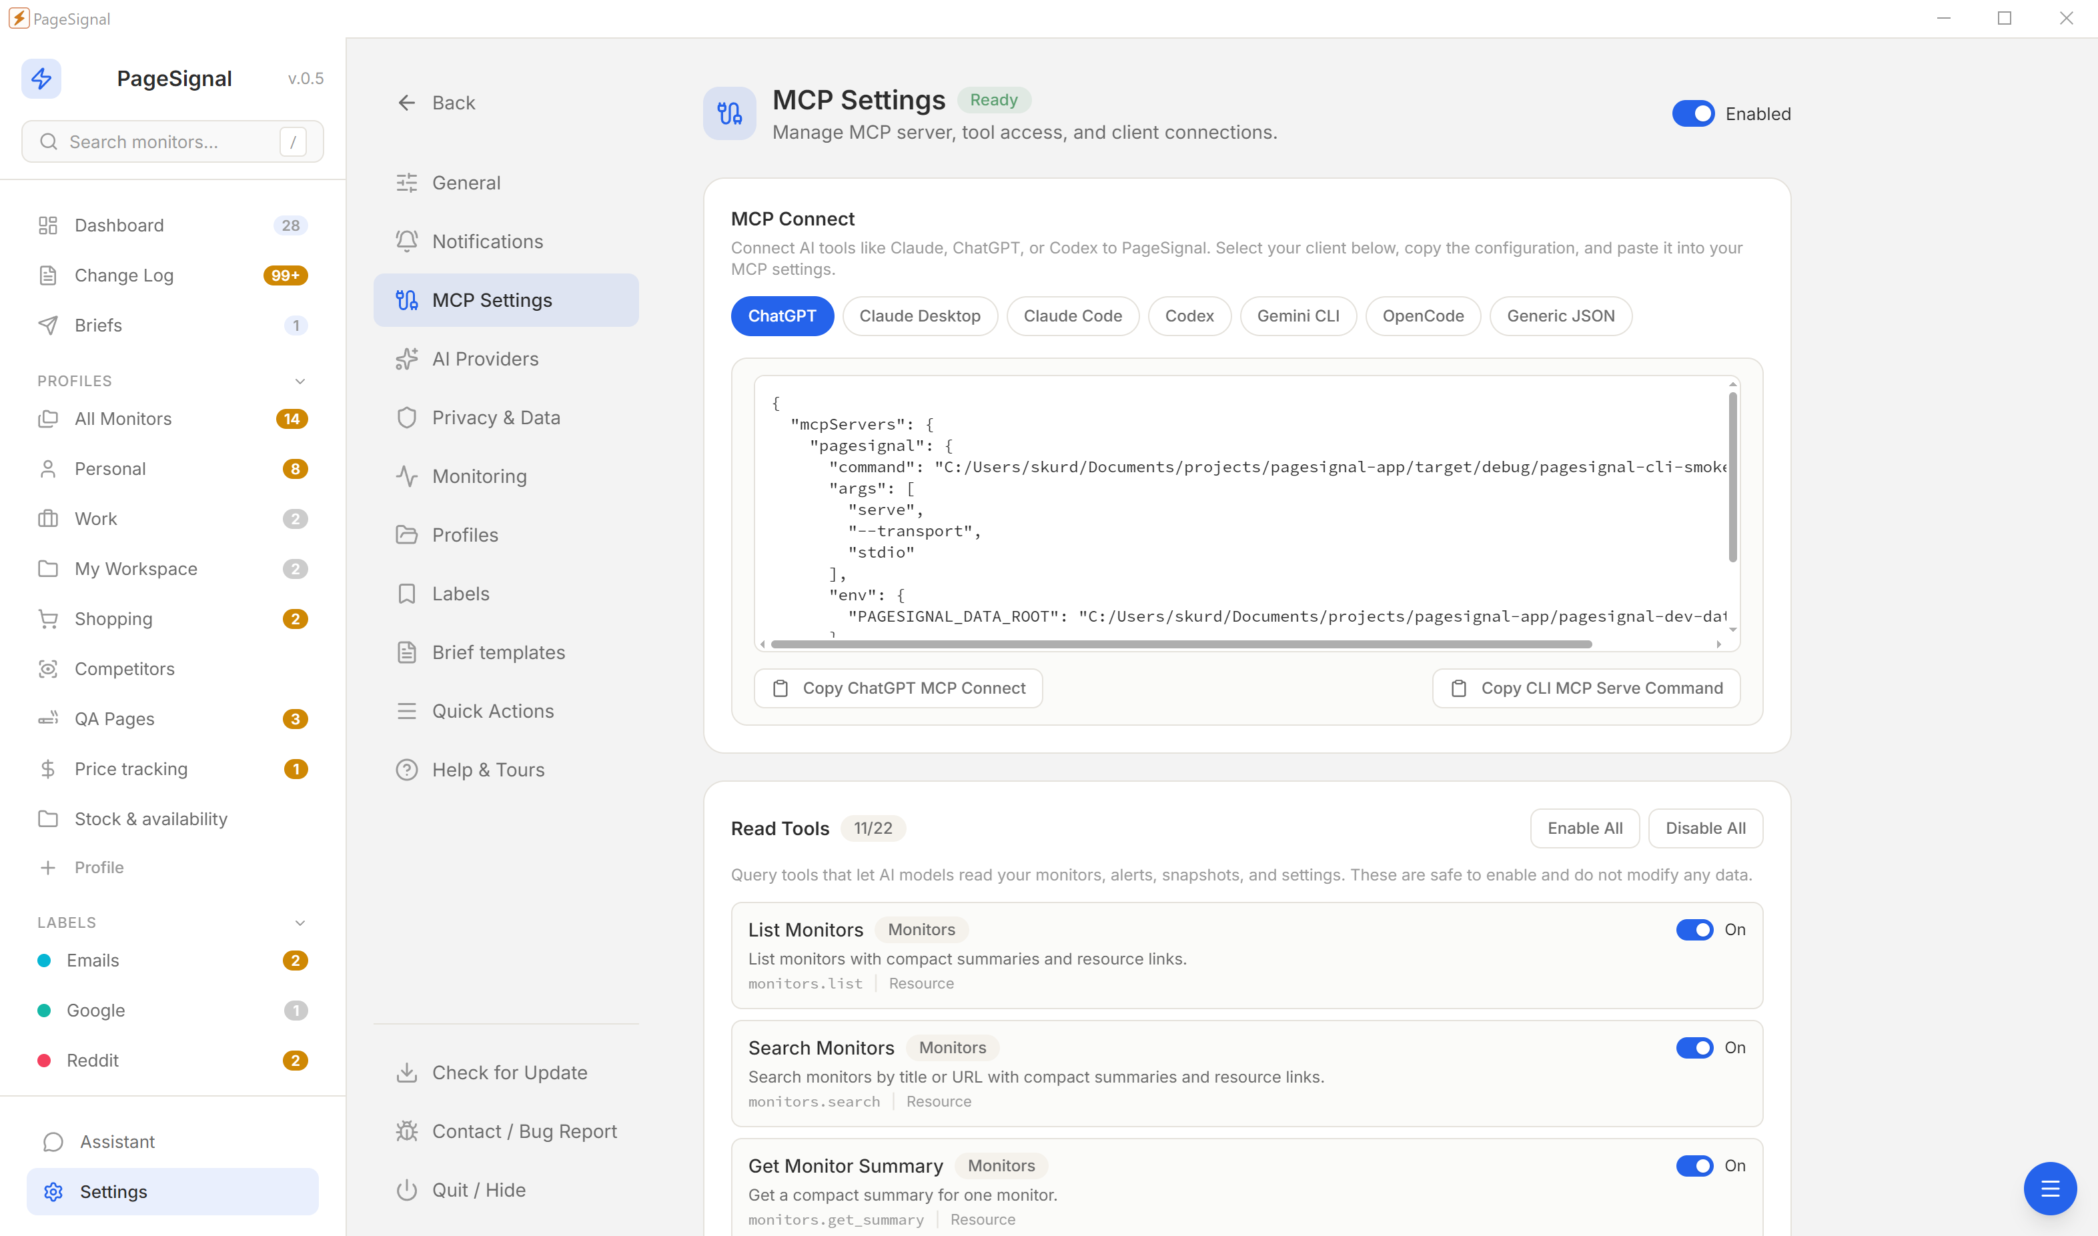Click the Monitors tag beside Search Monitors

click(x=952, y=1047)
